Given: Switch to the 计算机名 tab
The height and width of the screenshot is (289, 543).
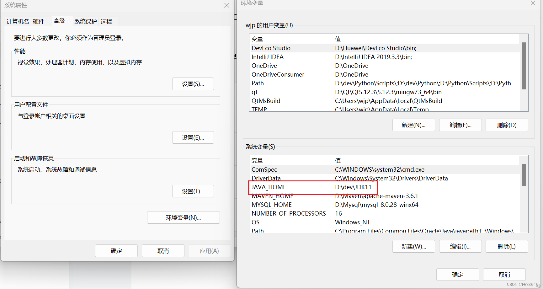Looking at the screenshot, I should pyautogui.click(x=17, y=21).
